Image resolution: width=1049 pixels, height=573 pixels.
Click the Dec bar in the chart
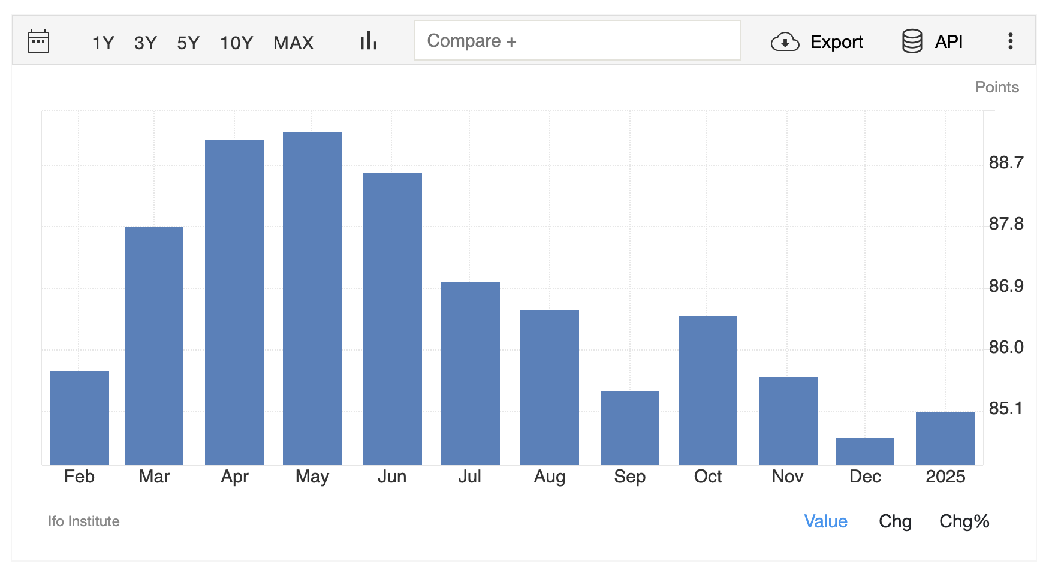[x=865, y=451]
